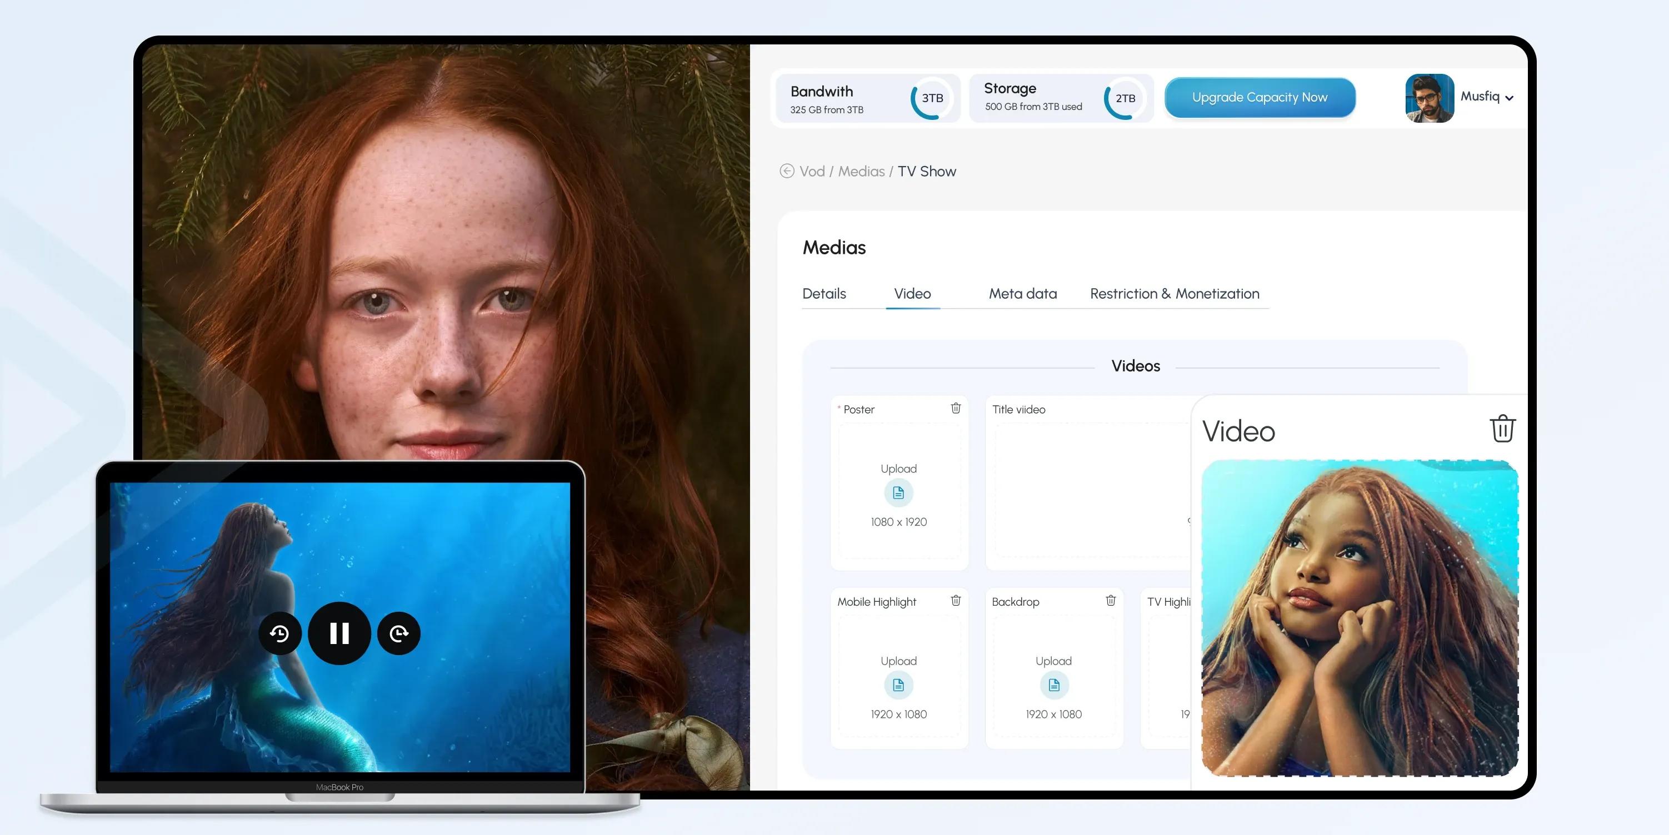Delete the Poster upload with trash icon
Viewport: 1669px width, 835px height.
pos(956,408)
